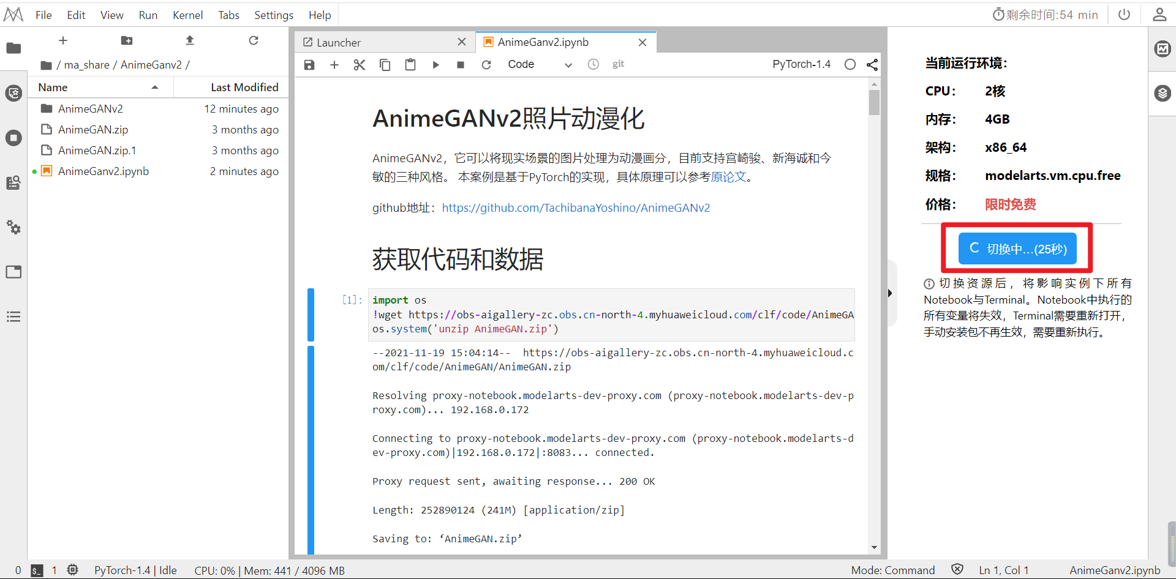Collapse the right resource panel arrow

point(891,293)
